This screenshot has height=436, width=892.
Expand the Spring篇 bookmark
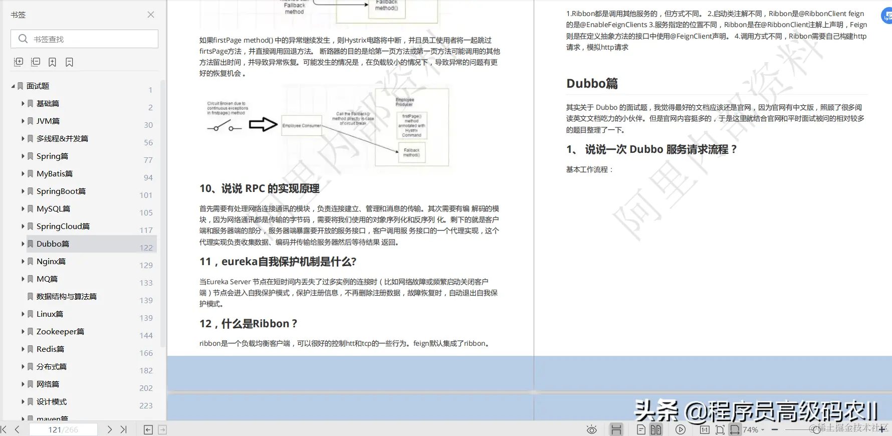point(23,156)
